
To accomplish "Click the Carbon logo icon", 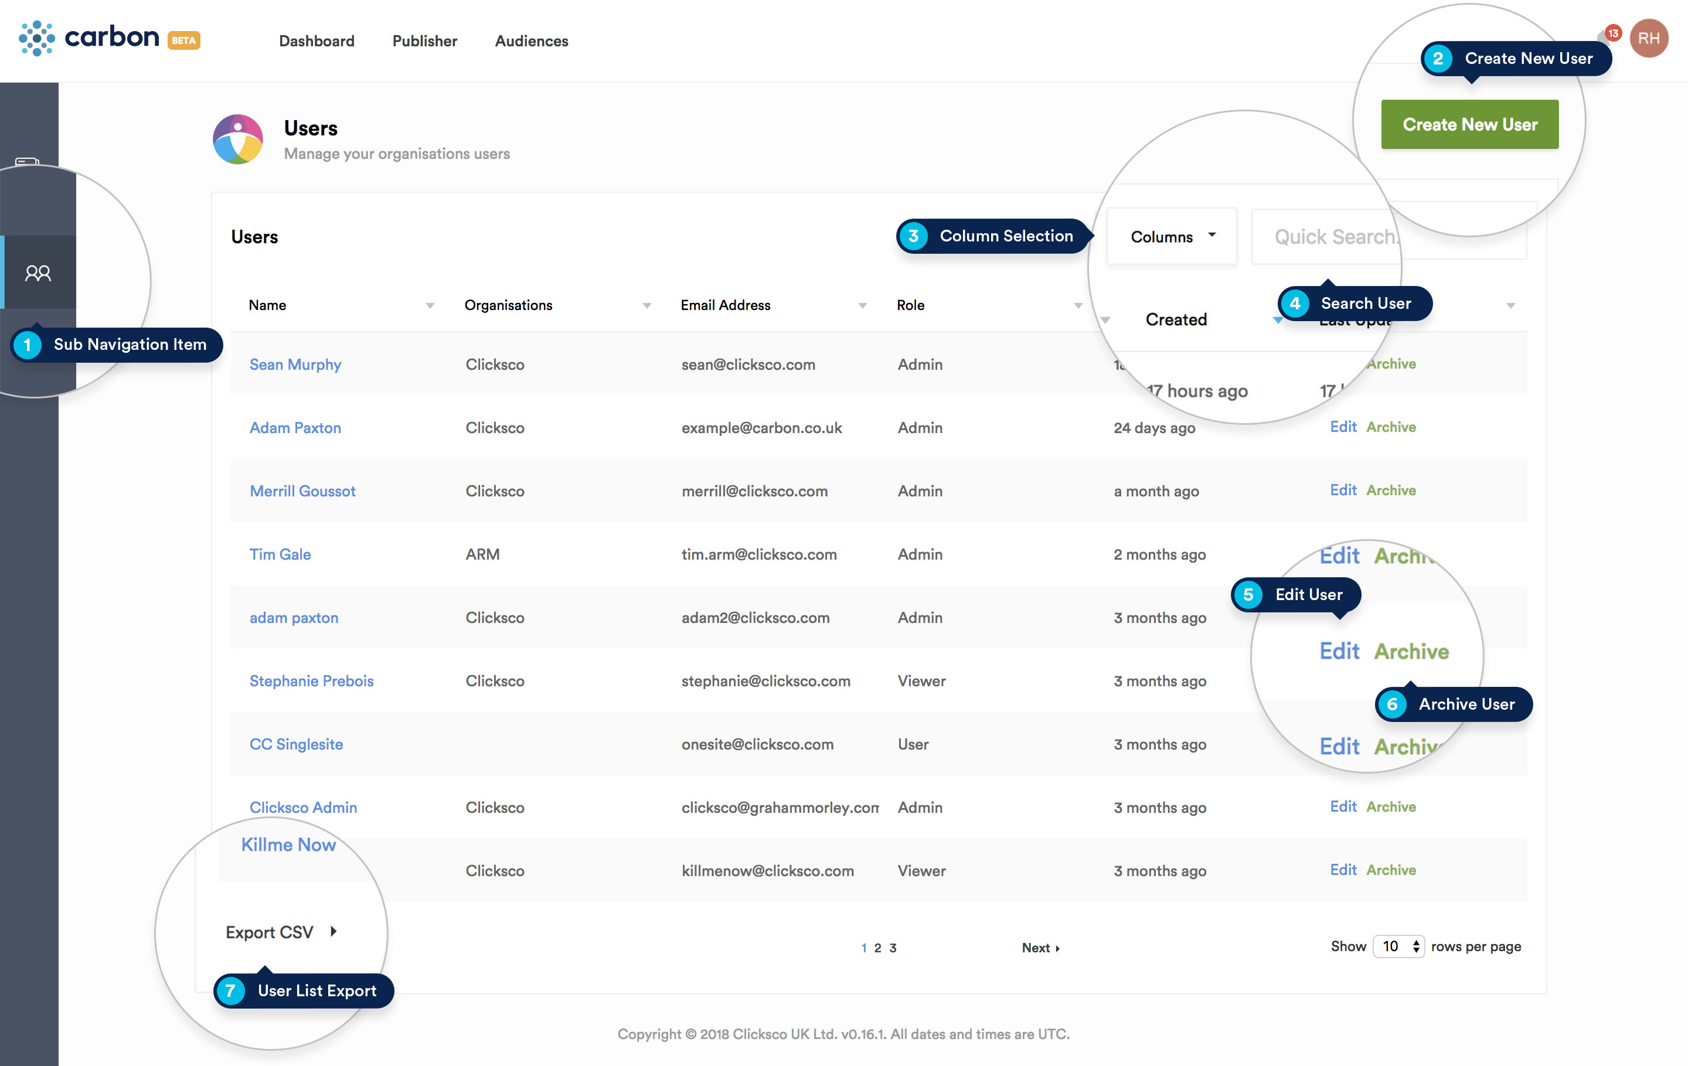I will (36, 39).
